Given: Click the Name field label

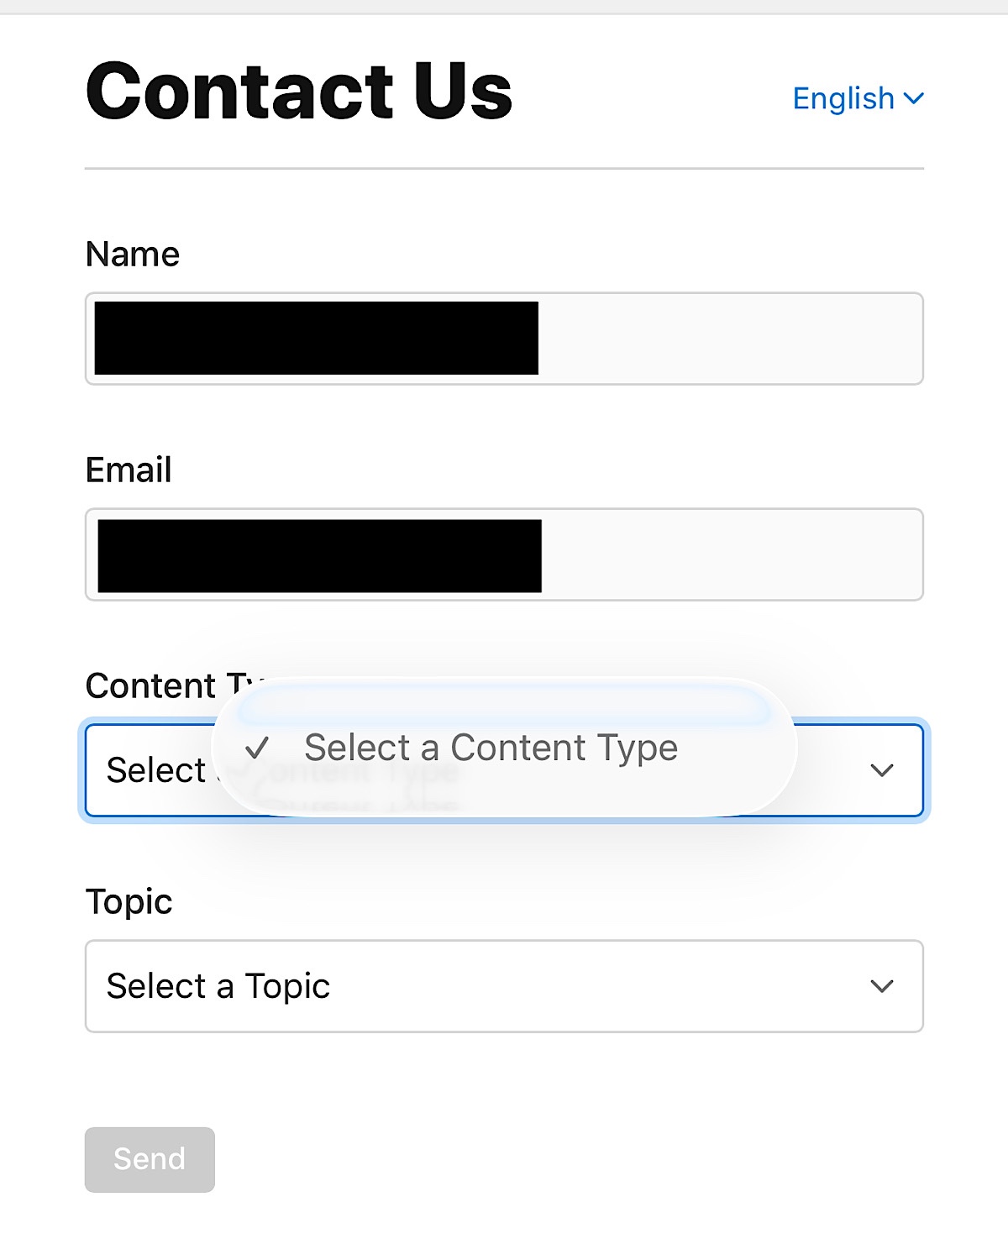Looking at the screenshot, I should pyautogui.click(x=133, y=255).
